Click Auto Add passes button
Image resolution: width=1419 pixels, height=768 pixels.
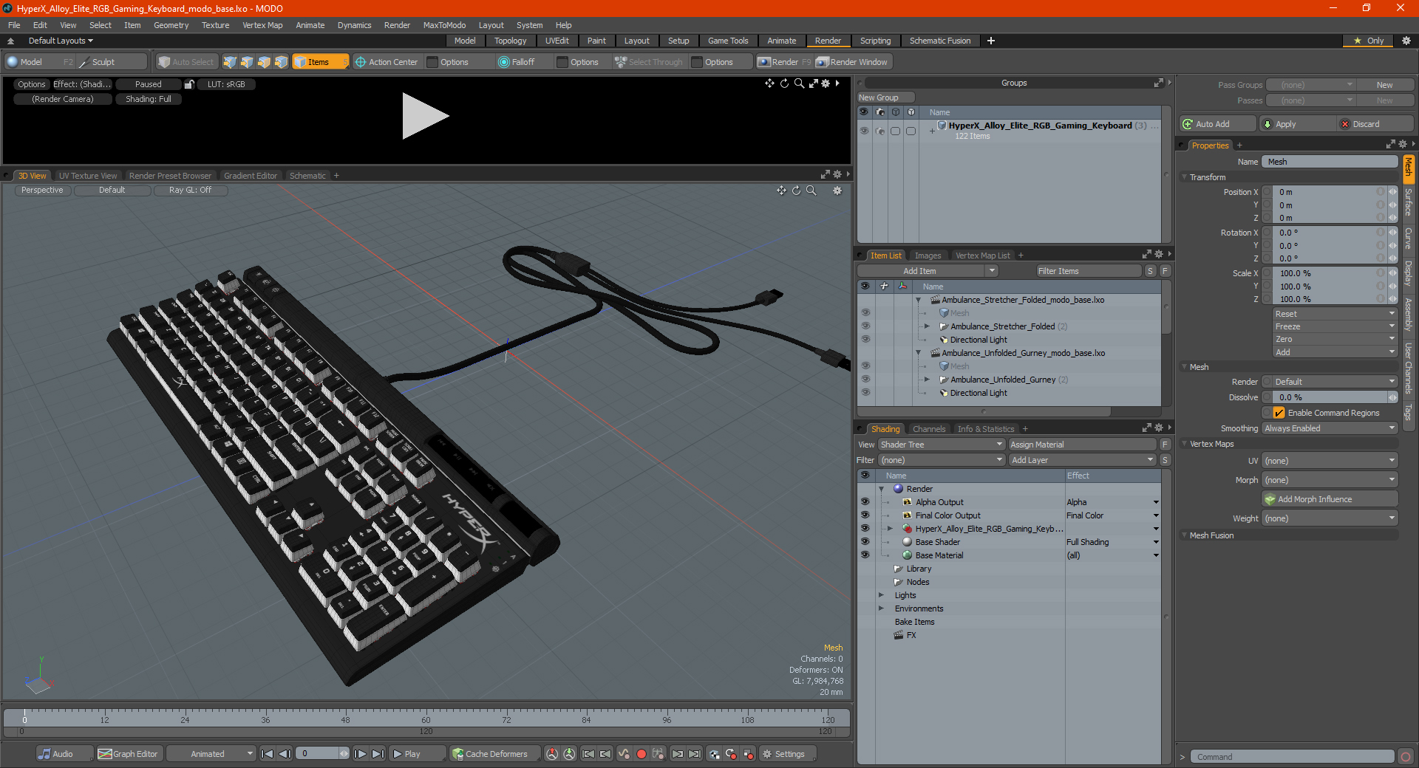pyautogui.click(x=1218, y=124)
